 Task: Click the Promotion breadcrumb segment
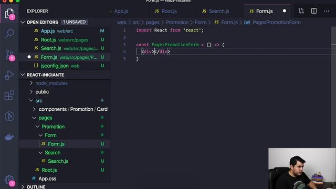[177, 23]
